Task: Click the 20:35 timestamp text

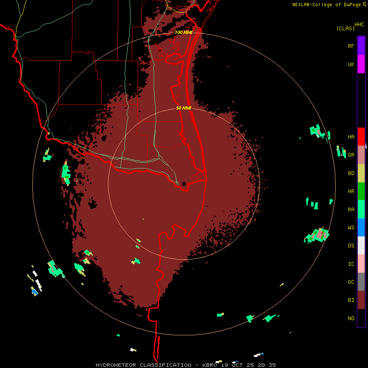Action: 267,365
